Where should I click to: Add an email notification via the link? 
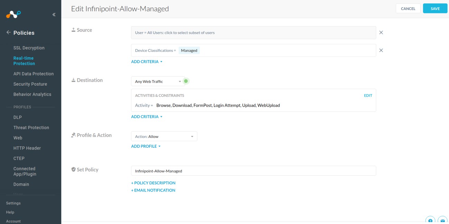[153, 190]
